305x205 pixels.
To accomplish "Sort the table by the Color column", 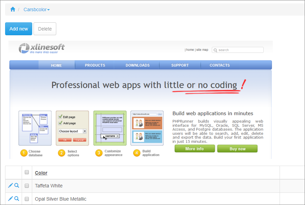I will click(x=41, y=173).
